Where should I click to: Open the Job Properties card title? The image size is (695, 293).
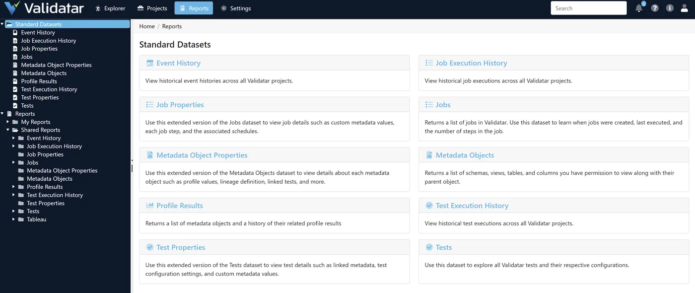(180, 105)
